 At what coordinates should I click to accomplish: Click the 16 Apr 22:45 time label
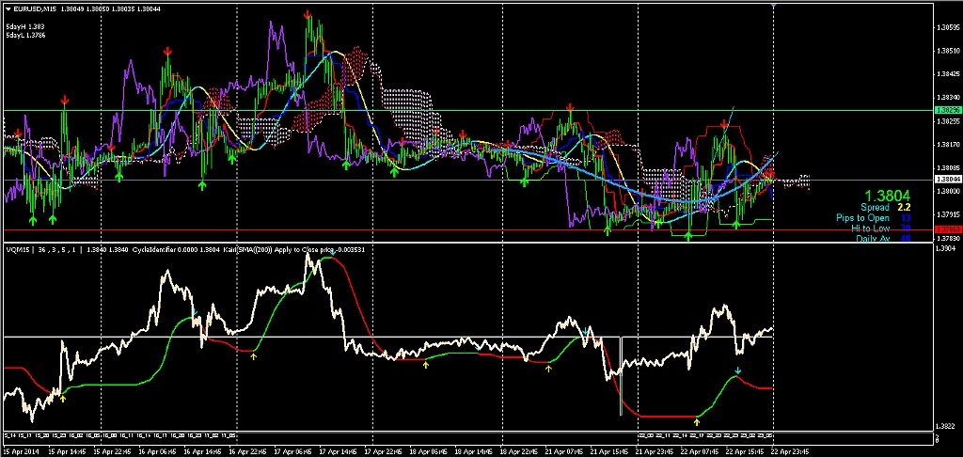(x=247, y=450)
